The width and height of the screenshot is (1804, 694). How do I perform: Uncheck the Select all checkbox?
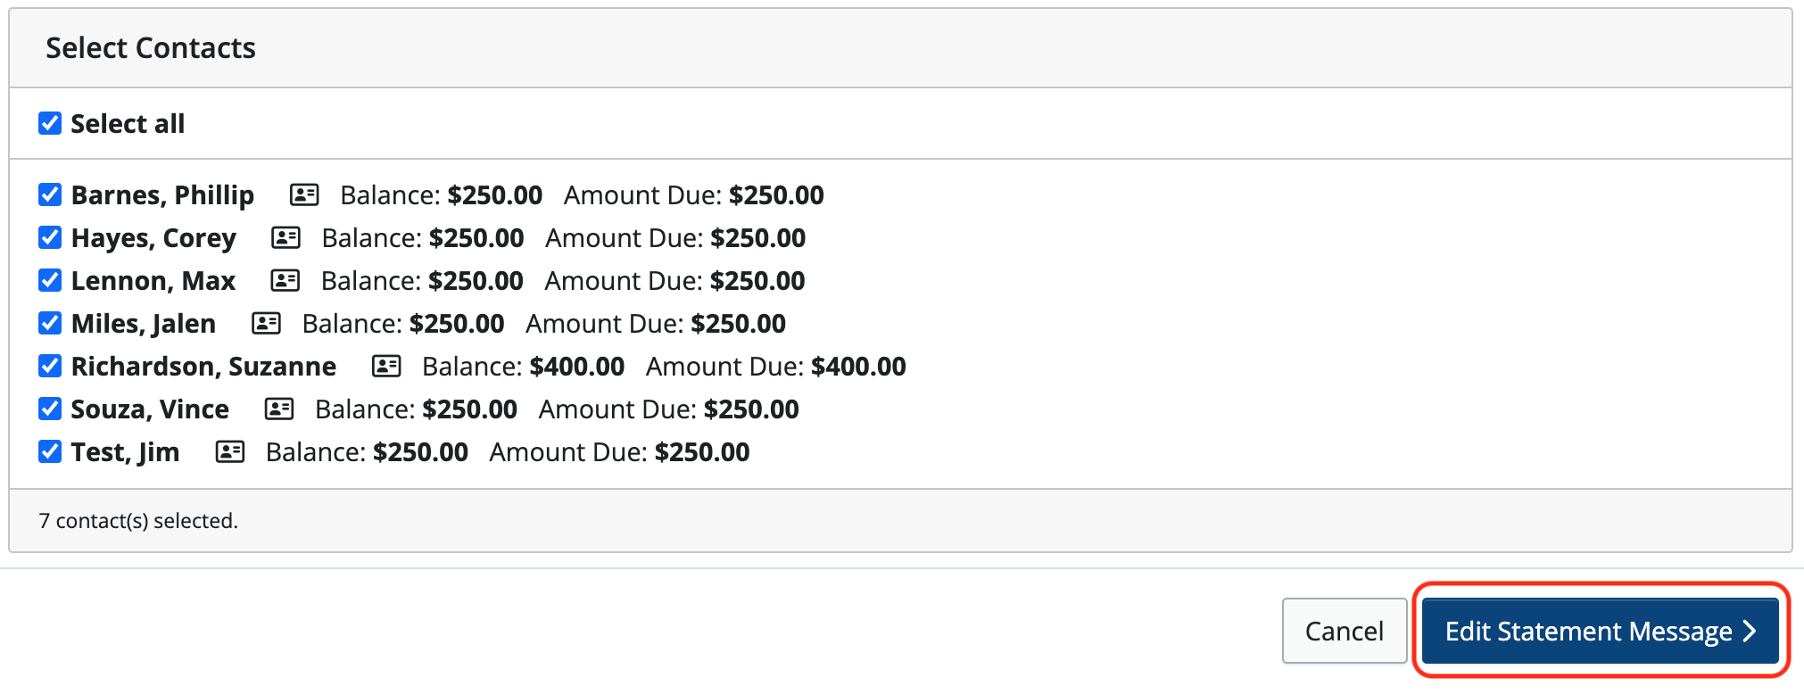[x=50, y=123]
